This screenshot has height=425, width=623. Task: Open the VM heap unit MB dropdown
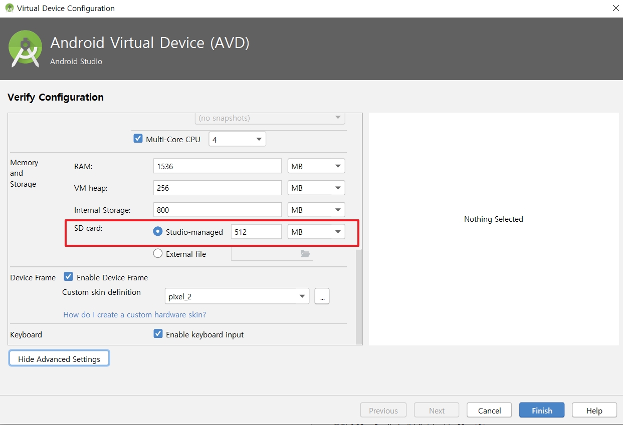[x=316, y=188]
